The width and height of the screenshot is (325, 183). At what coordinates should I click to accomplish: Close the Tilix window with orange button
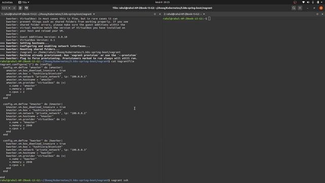point(321,8)
